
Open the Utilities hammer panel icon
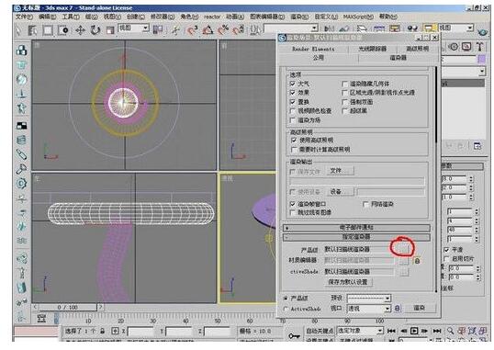[479, 47]
